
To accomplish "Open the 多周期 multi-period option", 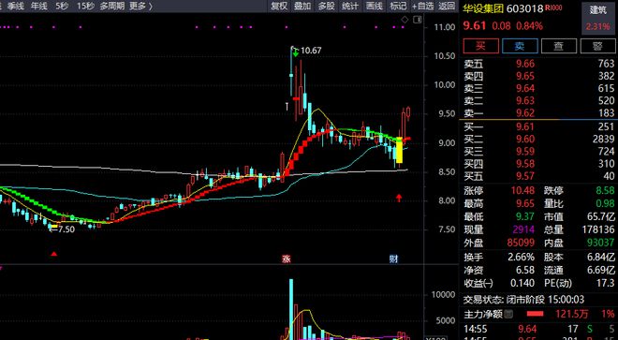I will 112,6.
